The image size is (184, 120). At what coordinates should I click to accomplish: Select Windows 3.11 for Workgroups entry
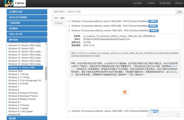25,80
